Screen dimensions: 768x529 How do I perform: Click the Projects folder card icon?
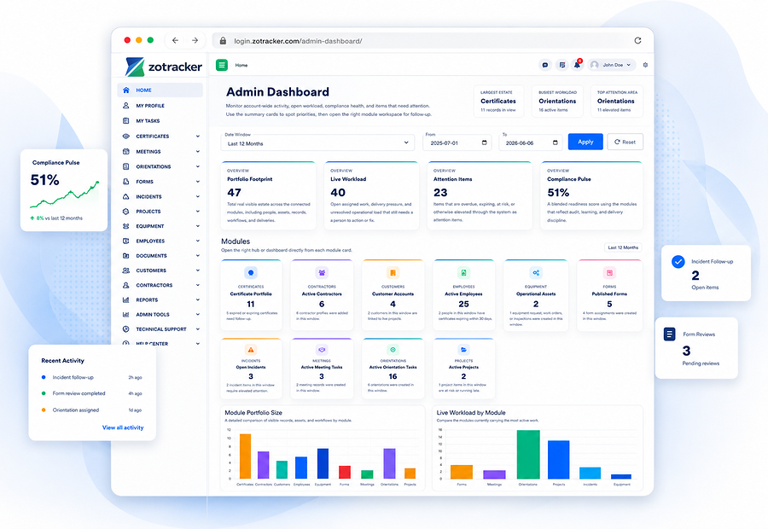(463, 350)
